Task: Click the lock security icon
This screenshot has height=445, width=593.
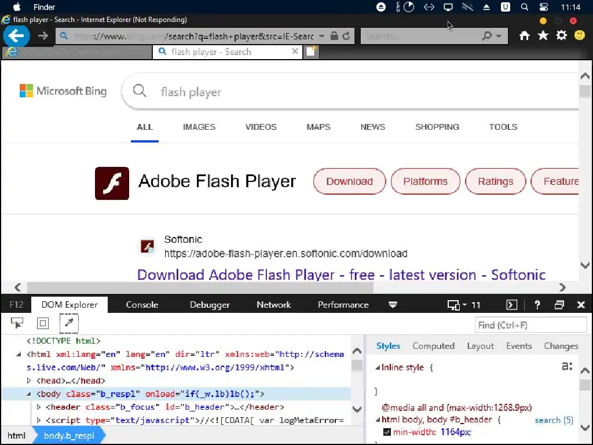Action: (x=334, y=36)
